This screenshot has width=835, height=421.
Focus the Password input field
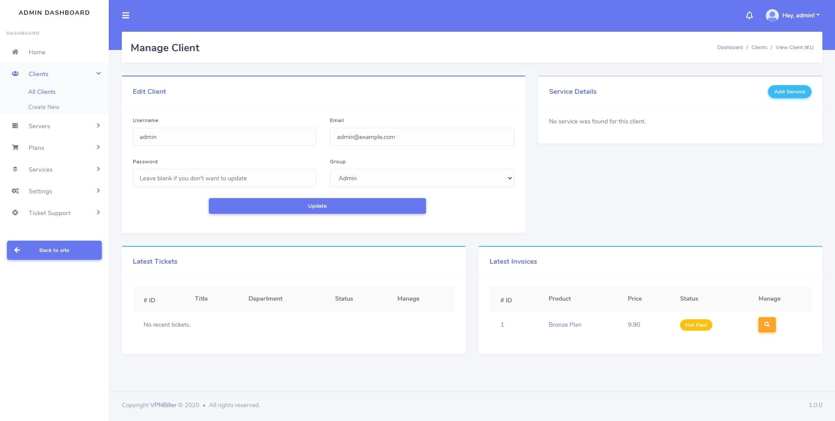tap(225, 178)
